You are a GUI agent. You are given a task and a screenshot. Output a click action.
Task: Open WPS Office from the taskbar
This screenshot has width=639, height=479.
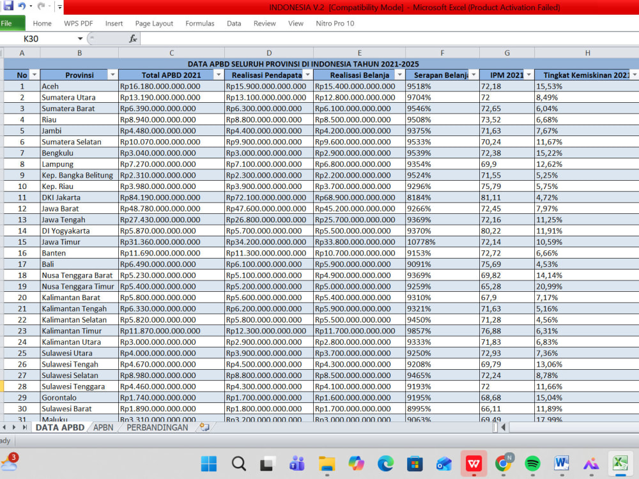[x=474, y=464]
